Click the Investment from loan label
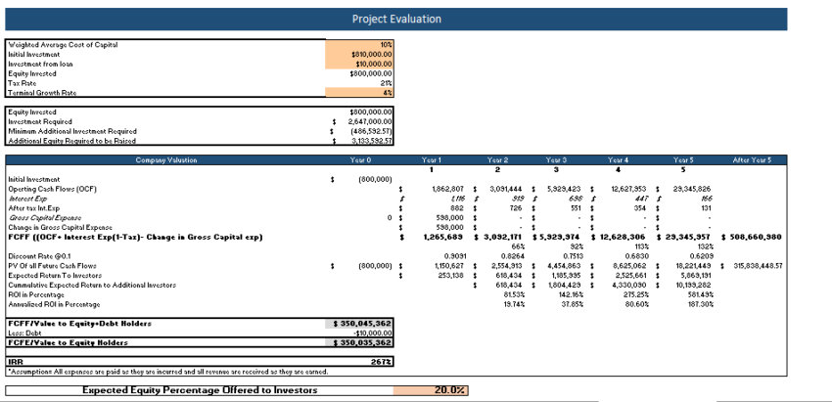This screenshot has width=832, height=402. pos(40,64)
